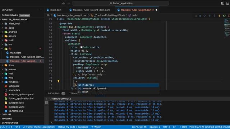Click the debug Step Into icon
The width and height of the screenshot is (230, 129).
[210, 16]
